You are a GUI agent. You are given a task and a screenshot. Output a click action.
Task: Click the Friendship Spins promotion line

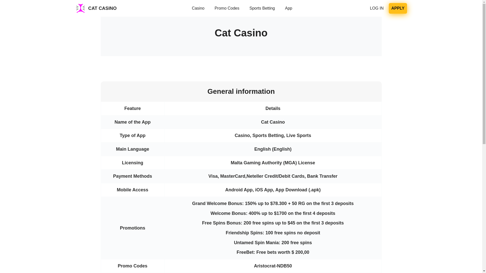[x=273, y=233]
